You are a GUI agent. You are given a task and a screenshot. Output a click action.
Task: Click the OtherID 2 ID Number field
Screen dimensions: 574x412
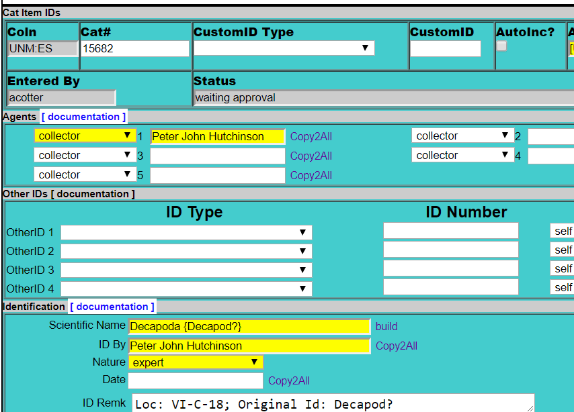(450, 250)
